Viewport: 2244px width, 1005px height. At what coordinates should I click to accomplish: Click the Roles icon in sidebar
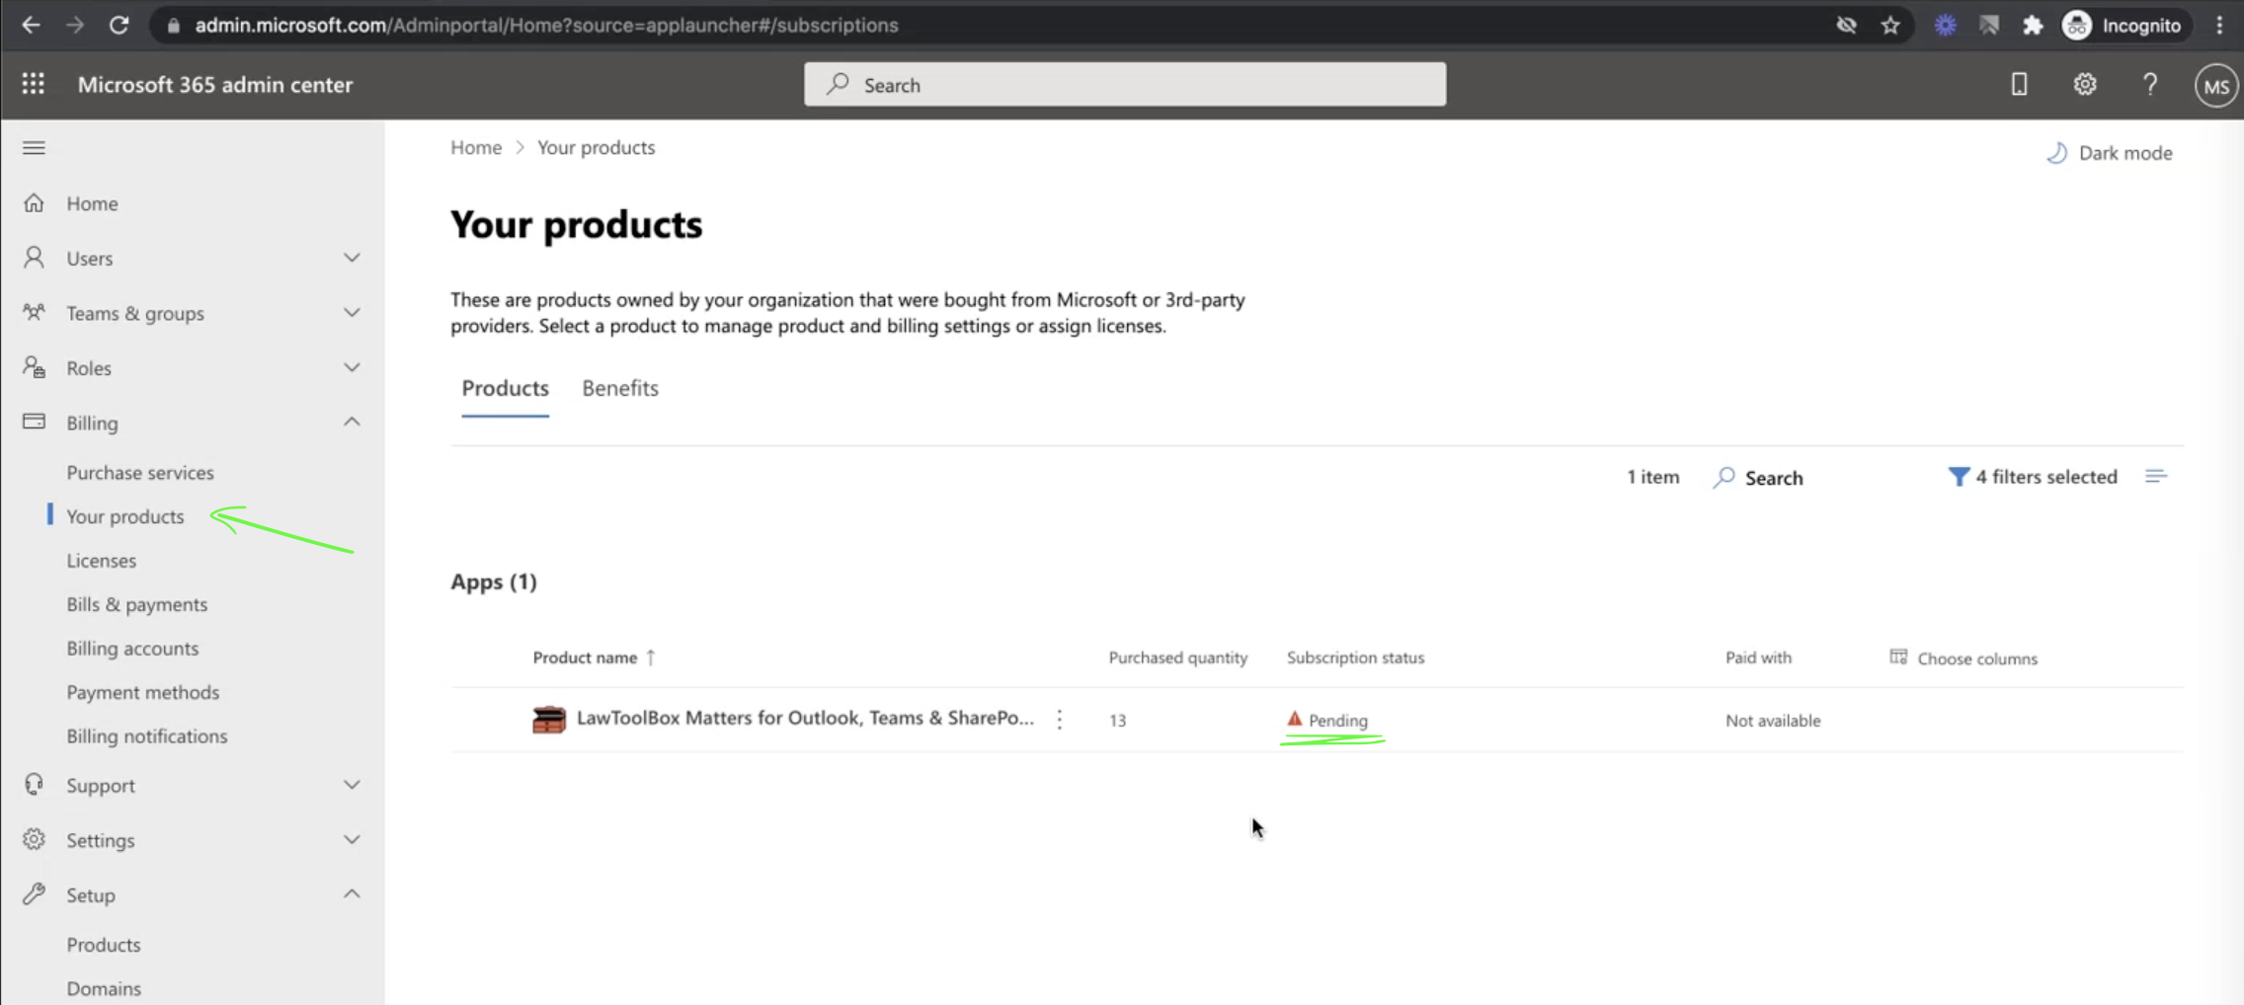click(34, 367)
